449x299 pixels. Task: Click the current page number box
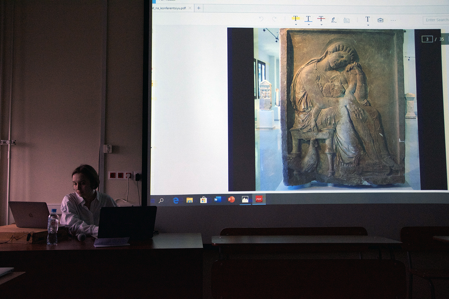point(427,39)
